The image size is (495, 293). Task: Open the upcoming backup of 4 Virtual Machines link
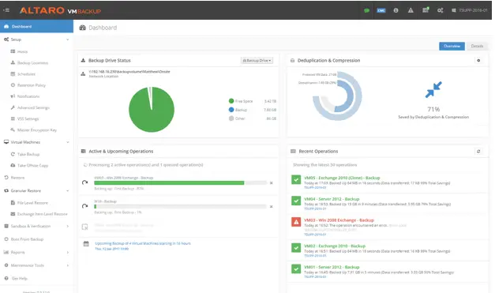point(143,243)
